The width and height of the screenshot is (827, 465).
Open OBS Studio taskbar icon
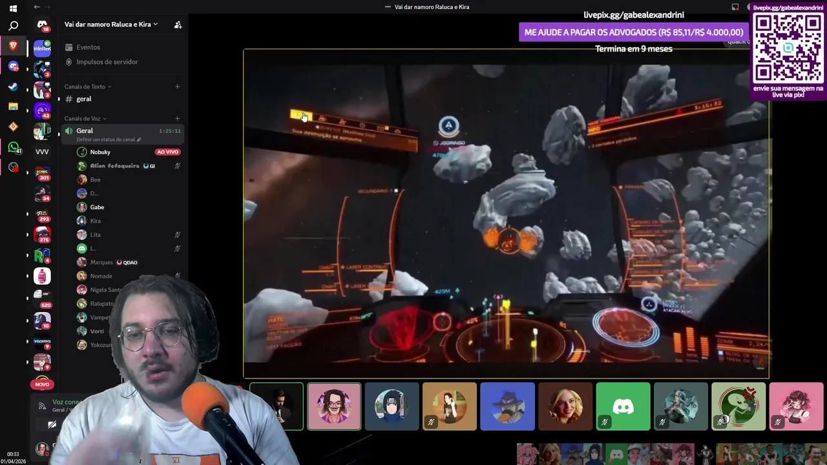point(13,167)
